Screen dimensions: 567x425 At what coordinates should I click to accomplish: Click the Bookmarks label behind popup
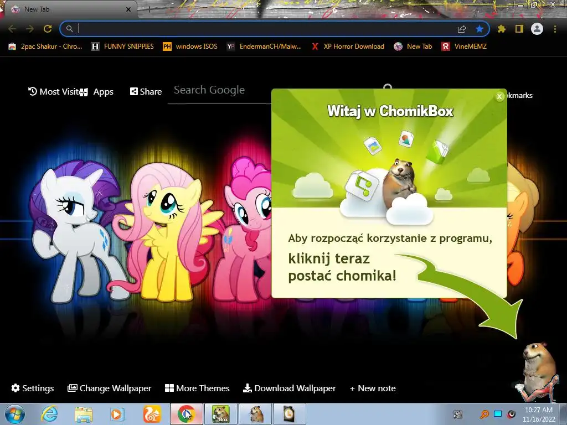(519, 95)
